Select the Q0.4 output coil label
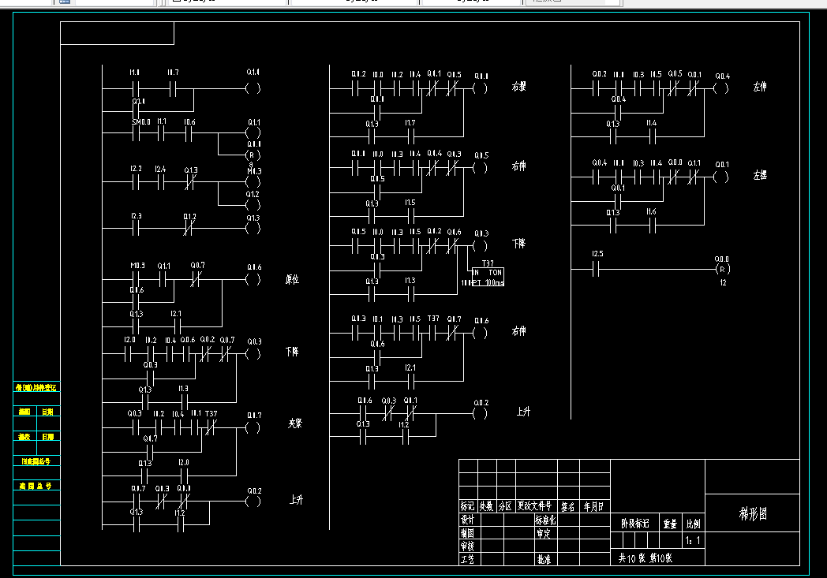Screen dimensions: 827x578 [722, 76]
